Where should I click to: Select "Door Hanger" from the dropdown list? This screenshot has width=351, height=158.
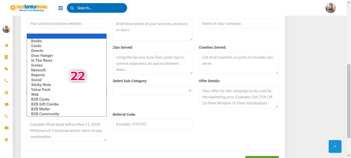pos(42,56)
